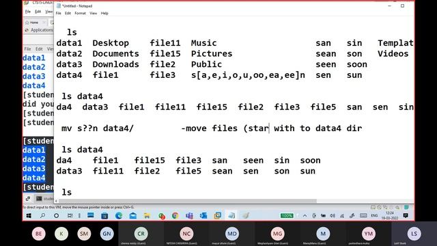Click participant avatar NC

186,234
